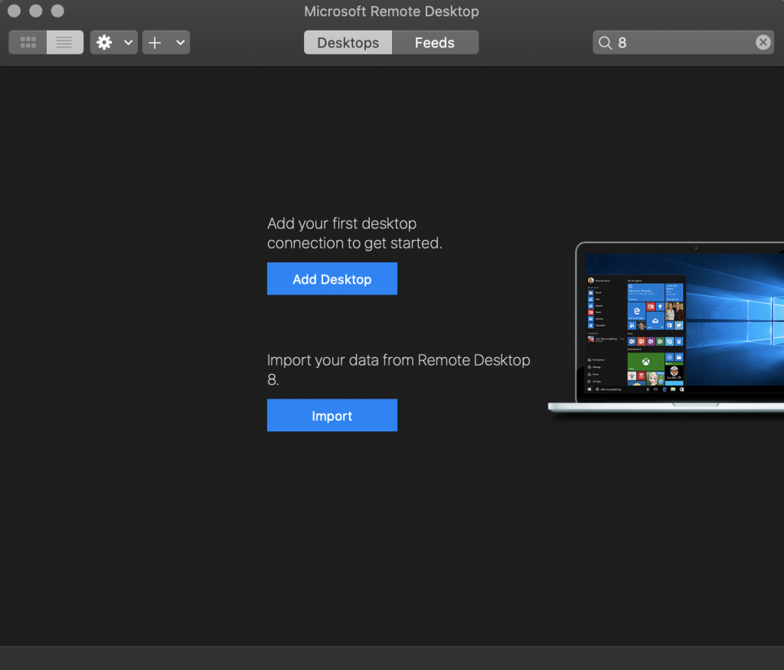Open the gear settings menu
Viewport: 784px width, 670px height.
pos(104,43)
